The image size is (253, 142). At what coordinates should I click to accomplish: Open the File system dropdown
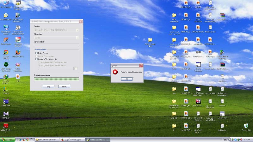click(x=77, y=38)
